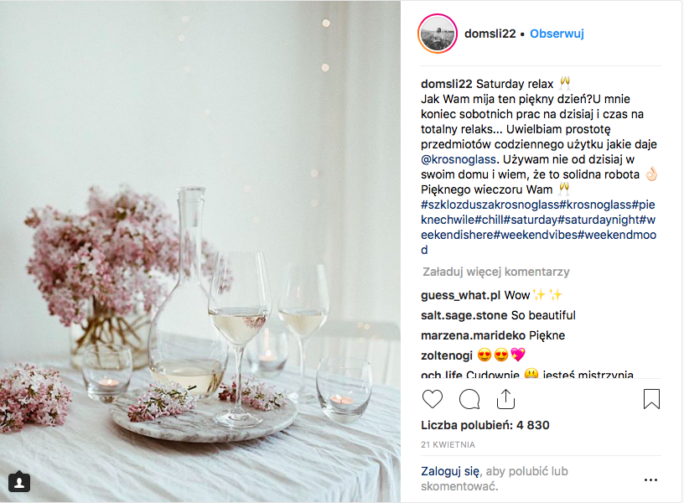Open the three-dot more options menu
The height and width of the screenshot is (503, 684).
point(650,480)
